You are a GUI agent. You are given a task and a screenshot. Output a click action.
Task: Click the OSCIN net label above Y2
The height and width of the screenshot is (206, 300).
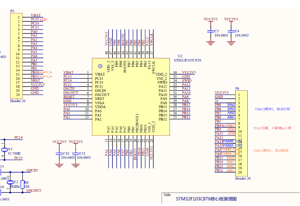click(x=32, y=170)
